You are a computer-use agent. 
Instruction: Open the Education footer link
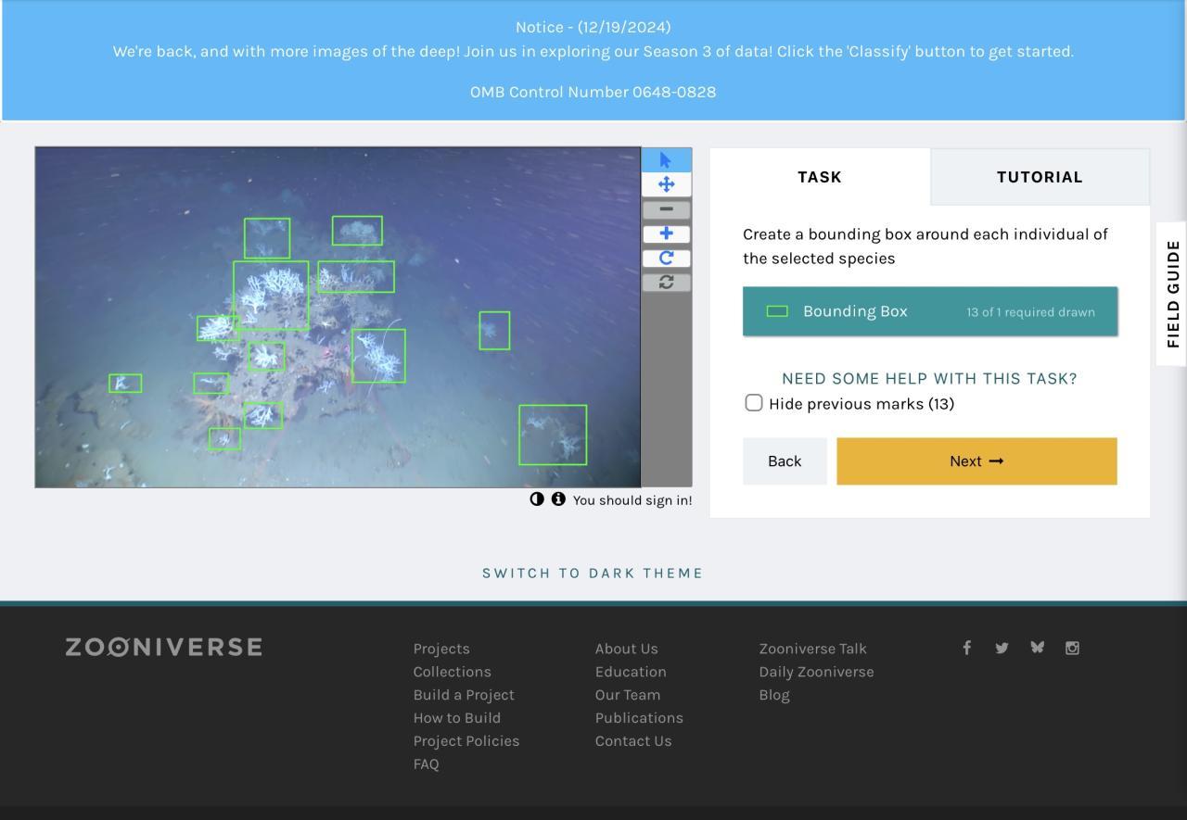click(631, 672)
